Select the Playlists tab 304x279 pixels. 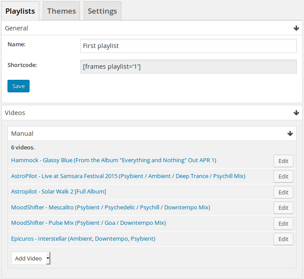(x=20, y=11)
